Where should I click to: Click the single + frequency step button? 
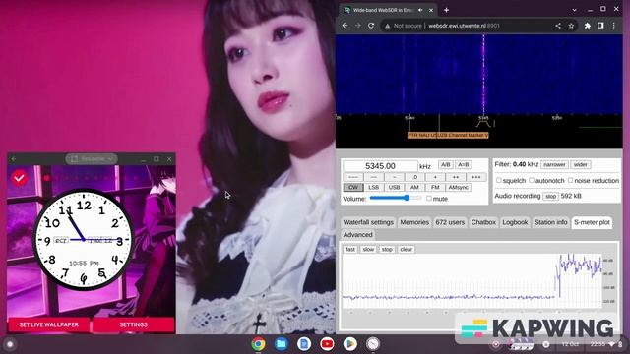click(x=435, y=177)
